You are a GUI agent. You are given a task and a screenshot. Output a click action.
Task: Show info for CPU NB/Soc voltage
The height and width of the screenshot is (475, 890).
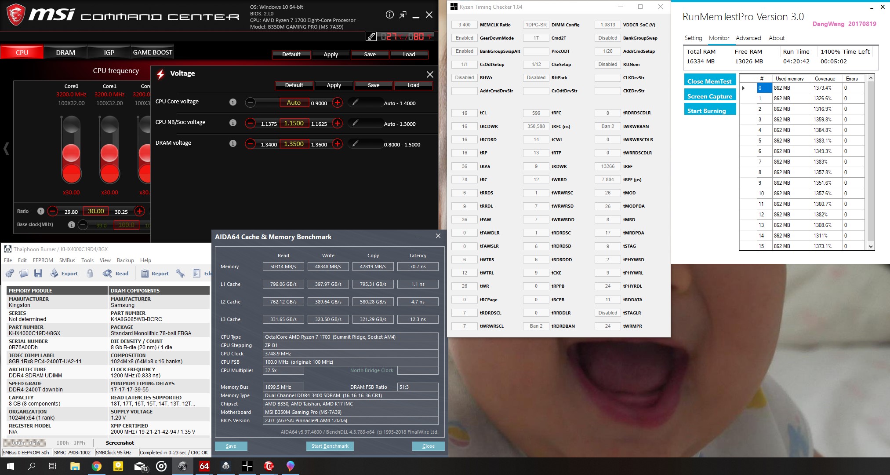(x=233, y=123)
